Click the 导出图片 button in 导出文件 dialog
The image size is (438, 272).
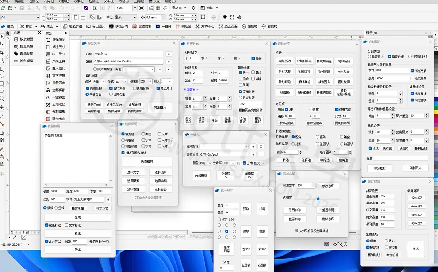(x=160, y=108)
